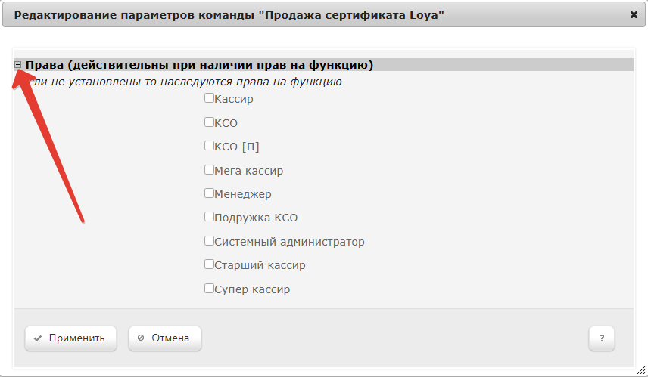Image resolution: width=648 pixels, height=377 pixels.
Task: Open help with the question mark button
Action: (x=602, y=338)
